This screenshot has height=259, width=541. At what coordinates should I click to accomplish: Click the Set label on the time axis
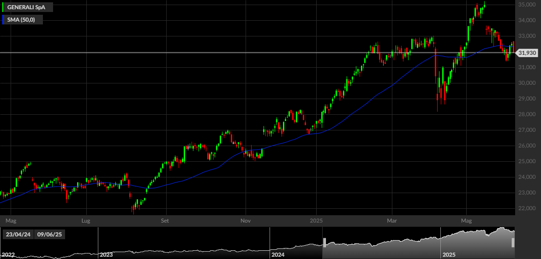[165, 220]
